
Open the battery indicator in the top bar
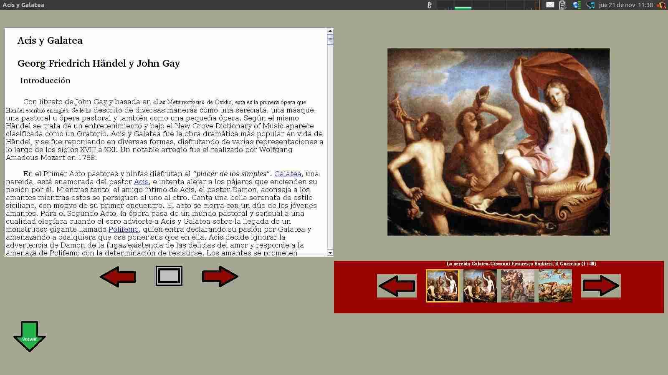pos(563,5)
